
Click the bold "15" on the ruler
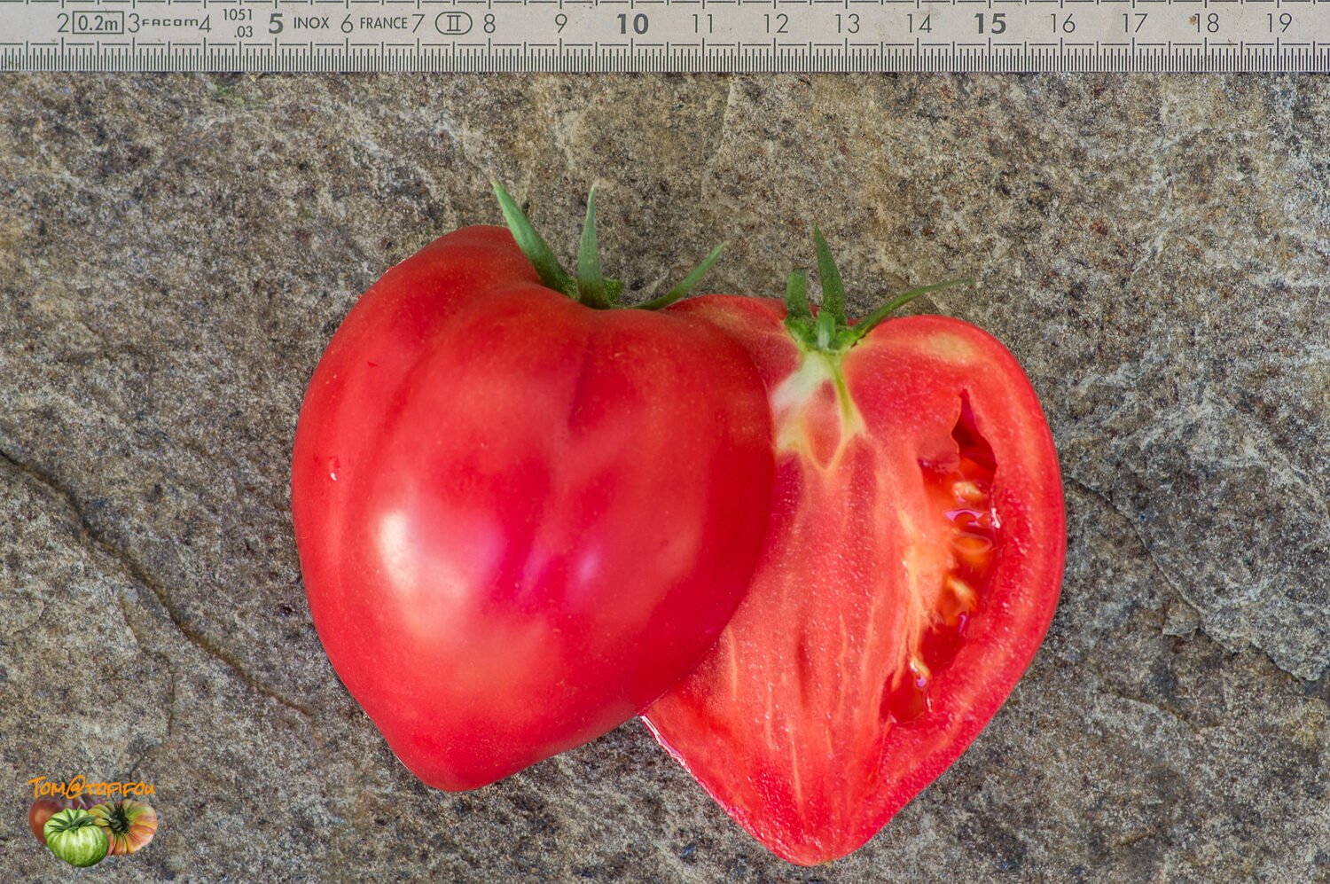(x=990, y=24)
